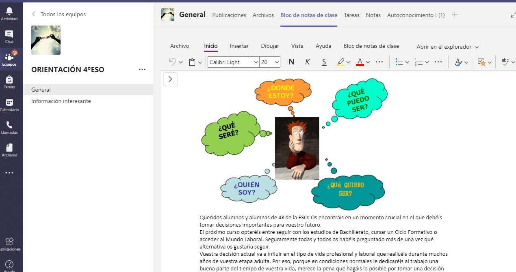Open the bullet list style dropdown arrow
The width and height of the screenshot is (516, 272).
[x=407, y=62]
